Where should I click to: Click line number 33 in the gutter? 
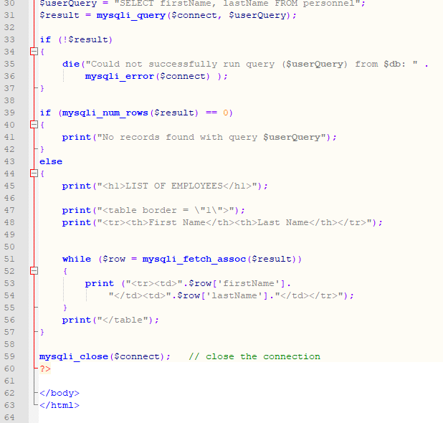tap(9, 39)
